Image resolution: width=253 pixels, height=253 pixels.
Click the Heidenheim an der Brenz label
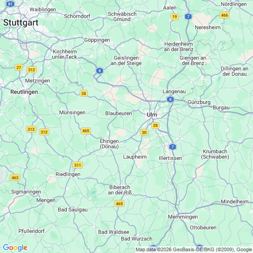[179, 47]
